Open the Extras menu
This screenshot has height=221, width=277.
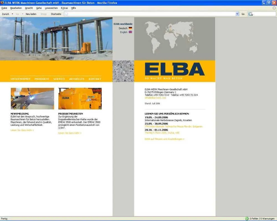tap(64, 8)
